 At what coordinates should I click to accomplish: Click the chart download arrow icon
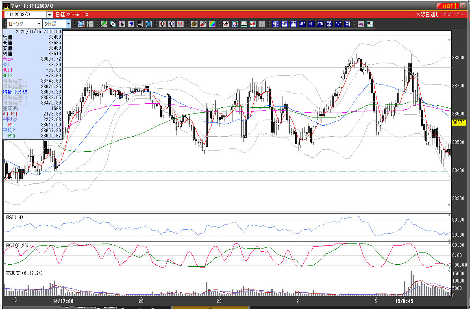pyautogui.click(x=226, y=24)
